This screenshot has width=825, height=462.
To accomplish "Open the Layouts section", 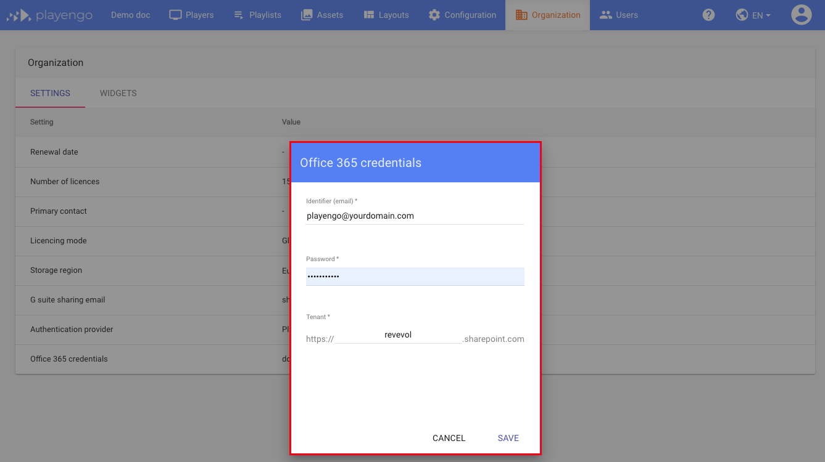I will tap(394, 15).
